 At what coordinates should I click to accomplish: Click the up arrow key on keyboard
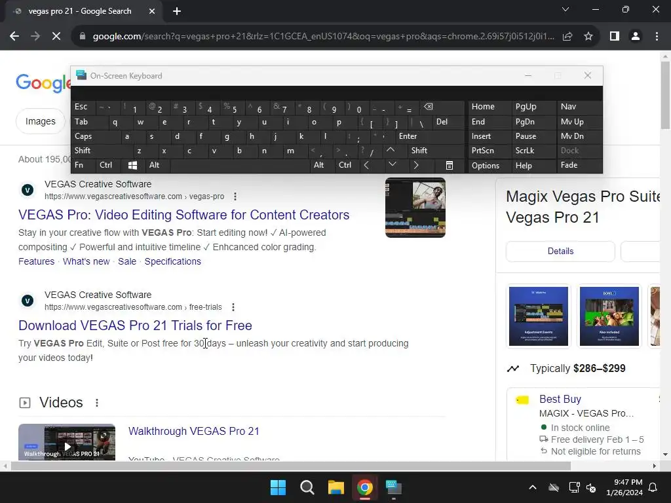tap(391, 150)
